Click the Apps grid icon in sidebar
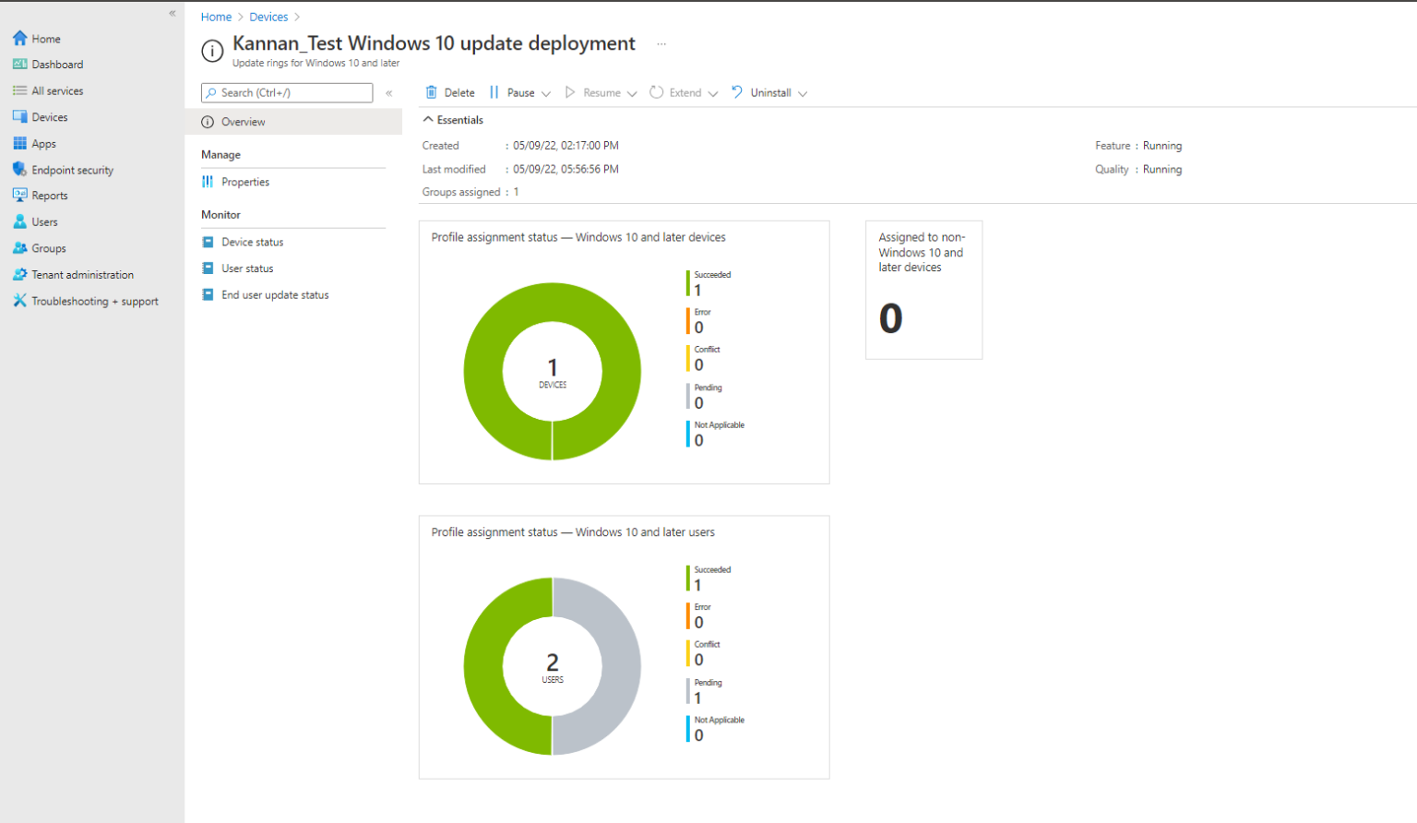 click(19, 144)
